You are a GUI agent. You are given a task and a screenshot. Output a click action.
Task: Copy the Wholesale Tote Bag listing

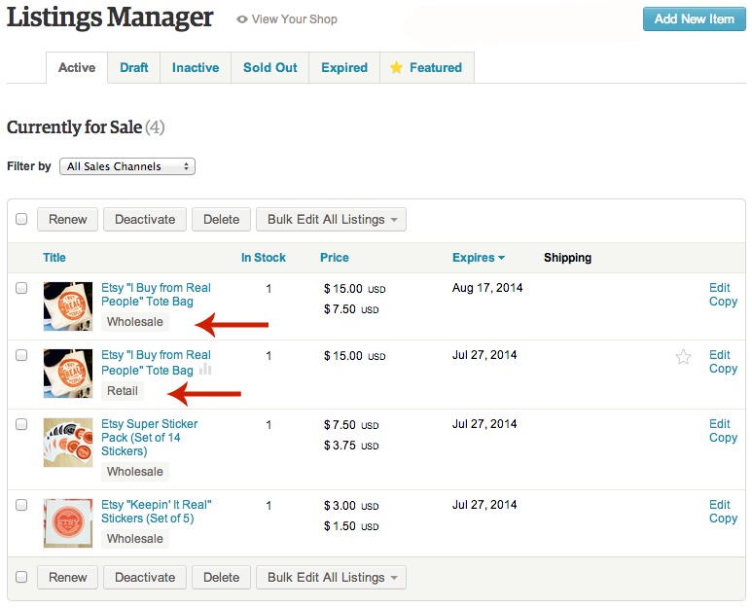point(723,302)
